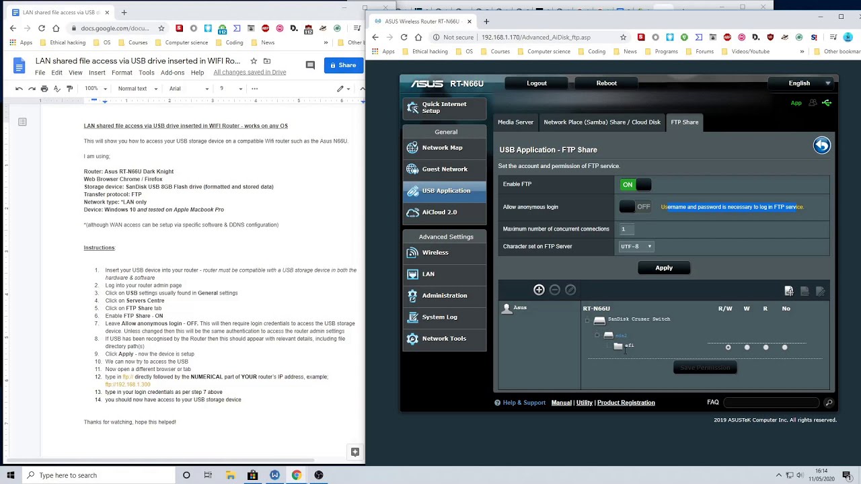The width and height of the screenshot is (861, 484).
Task: Open Microsoft Store from the taskbar
Action: click(252, 475)
